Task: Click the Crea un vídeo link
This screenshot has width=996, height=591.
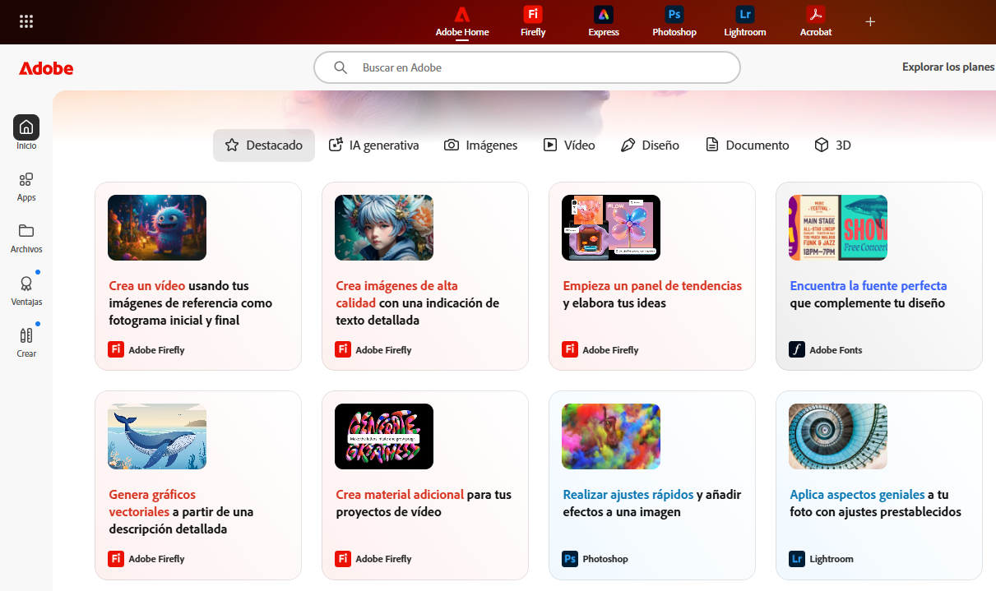Action: pos(147,286)
